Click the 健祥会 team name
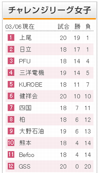 pyautogui.click(x=29, y=96)
